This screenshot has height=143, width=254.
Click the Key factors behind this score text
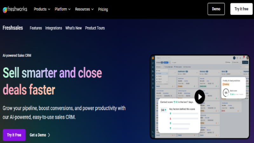pyautogui.click(x=182, y=109)
